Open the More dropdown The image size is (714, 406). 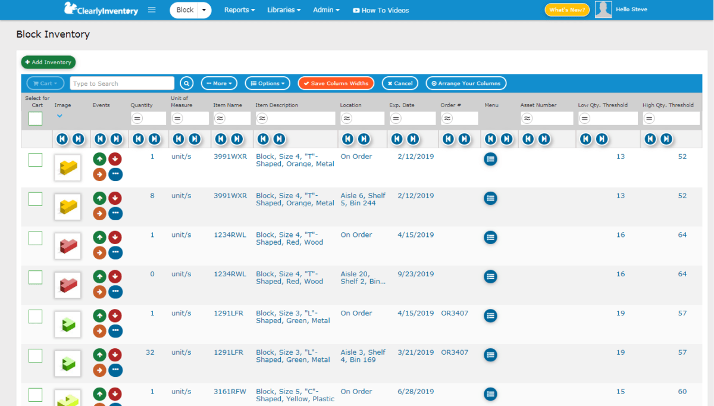(219, 83)
